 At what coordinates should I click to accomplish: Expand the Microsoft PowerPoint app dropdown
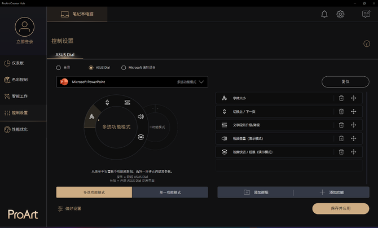pyautogui.click(x=132, y=82)
